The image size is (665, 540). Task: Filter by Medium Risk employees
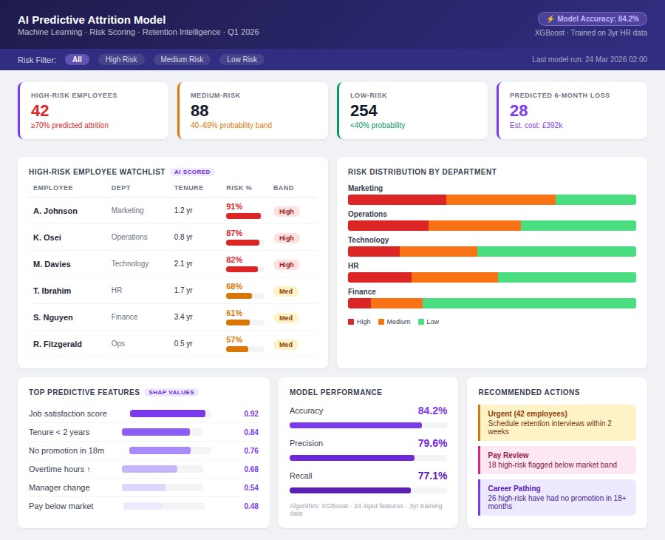pos(182,59)
